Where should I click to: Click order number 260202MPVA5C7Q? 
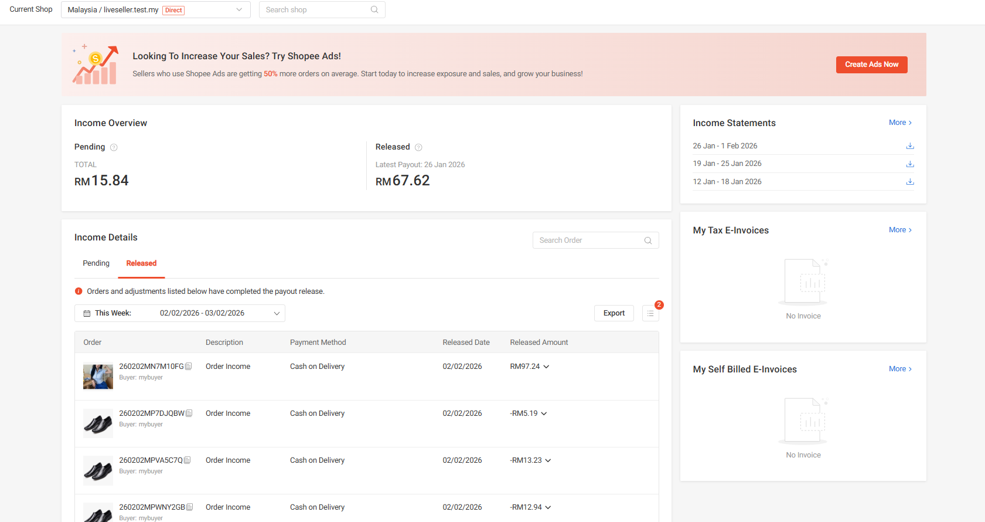[151, 460]
